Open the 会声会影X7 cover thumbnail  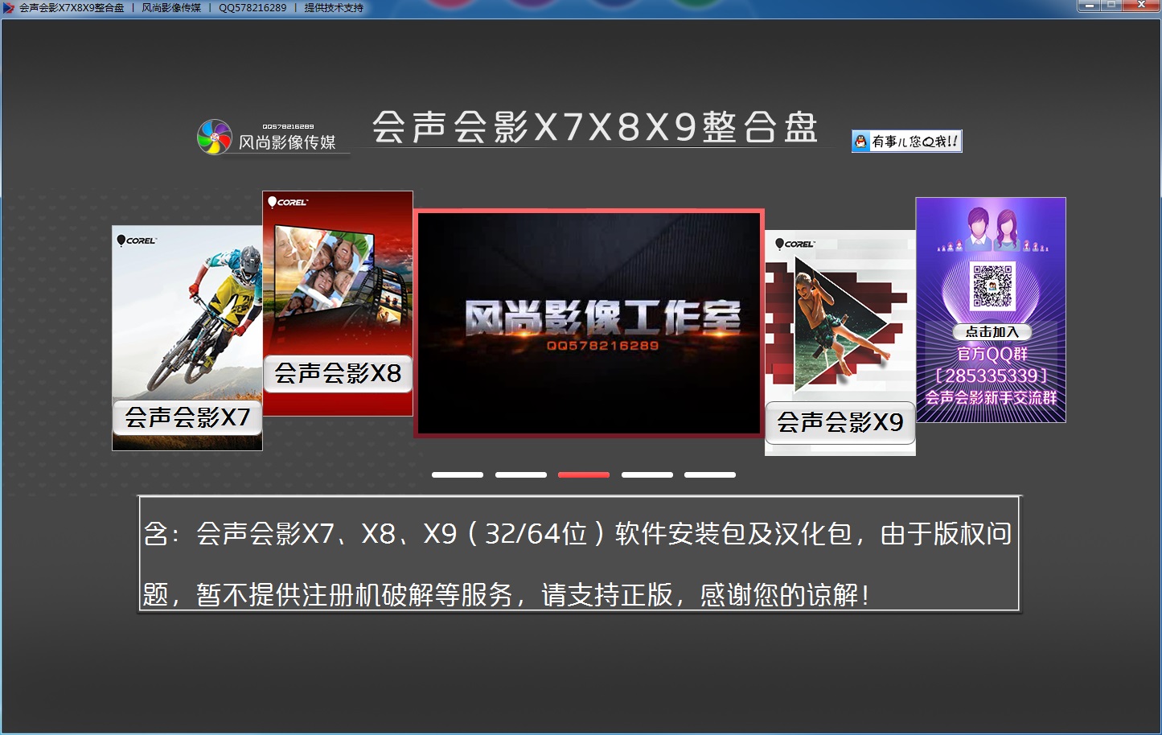point(187,338)
